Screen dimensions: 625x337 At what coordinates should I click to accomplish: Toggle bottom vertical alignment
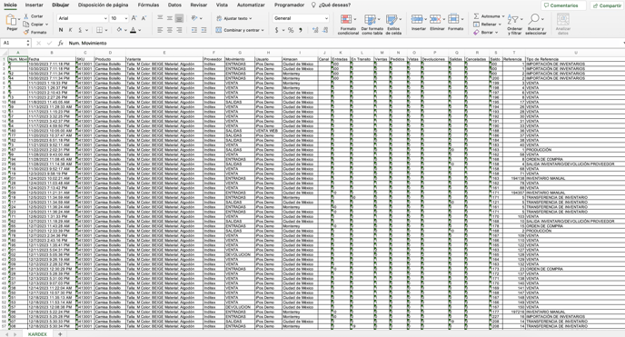(179, 18)
